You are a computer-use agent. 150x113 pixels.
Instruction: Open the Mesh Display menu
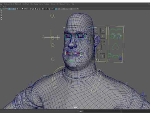pyautogui.click(x=34, y=4)
